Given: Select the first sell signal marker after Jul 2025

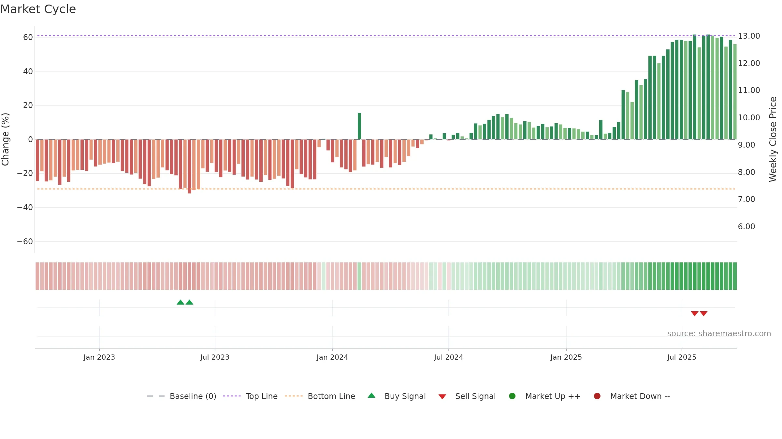Looking at the screenshot, I should (x=695, y=313).
